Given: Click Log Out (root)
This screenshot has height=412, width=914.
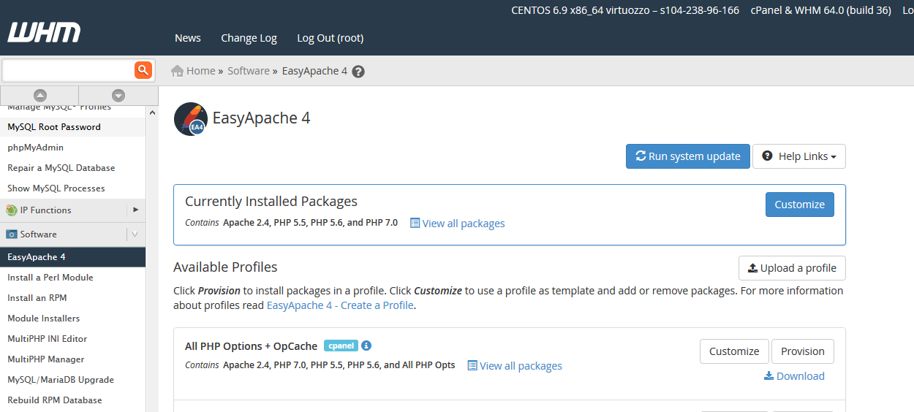Looking at the screenshot, I should point(330,38).
